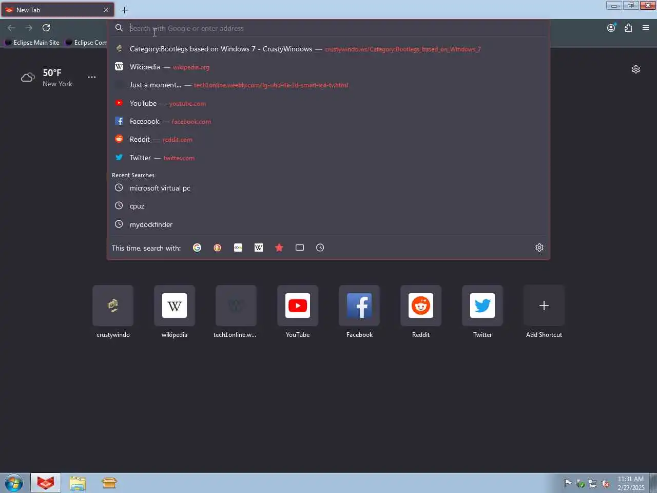Search bookmarks using the star icon
This screenshot has height=493, width=657.
click(279, 248)
